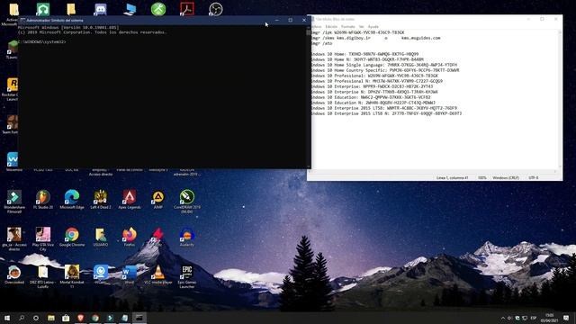The width and height of the screenshot is (576, 324).
Task: Open the taskbar clock and date
Action: (550, 318)
